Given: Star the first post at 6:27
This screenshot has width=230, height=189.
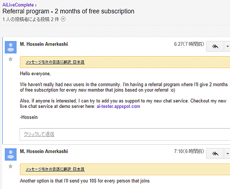Looking at the screenshot, I should pyautogui.click(x=11, y=59).
